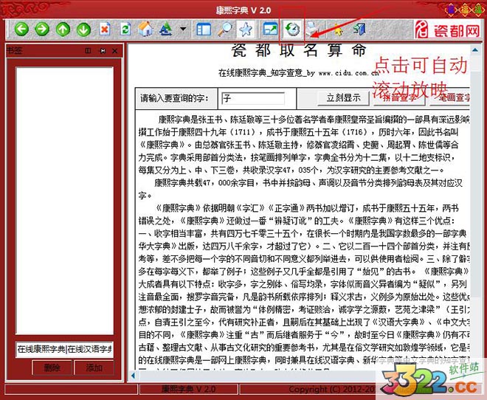Click the 添加 button
Viewport: 487px width, 400px height.
pos(94,368)
